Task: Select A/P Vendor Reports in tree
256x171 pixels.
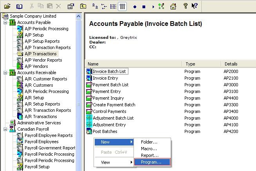Action: pyautogui.click(x=43, y=60)
